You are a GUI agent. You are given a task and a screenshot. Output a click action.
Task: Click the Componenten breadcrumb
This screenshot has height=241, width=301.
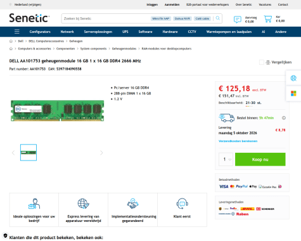[65, 49]
